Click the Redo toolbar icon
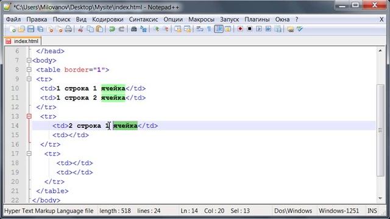 click(x=121, y=29)
